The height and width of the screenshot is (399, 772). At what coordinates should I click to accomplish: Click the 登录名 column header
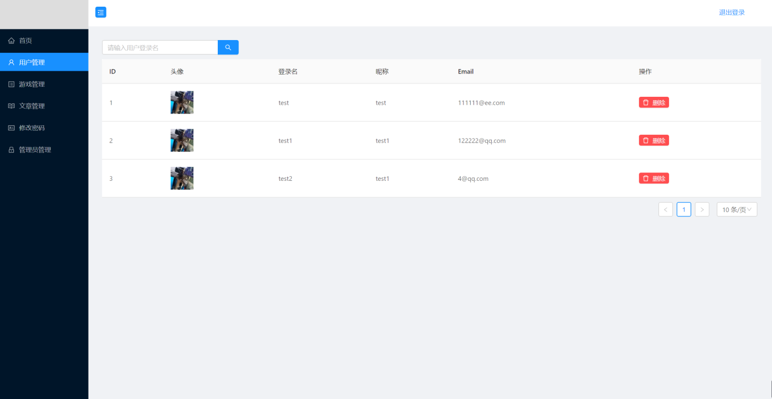(x=288, y=71)
